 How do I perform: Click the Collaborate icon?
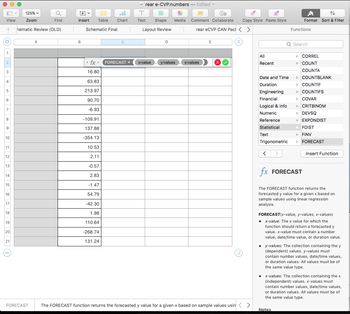tap(223, 14)
